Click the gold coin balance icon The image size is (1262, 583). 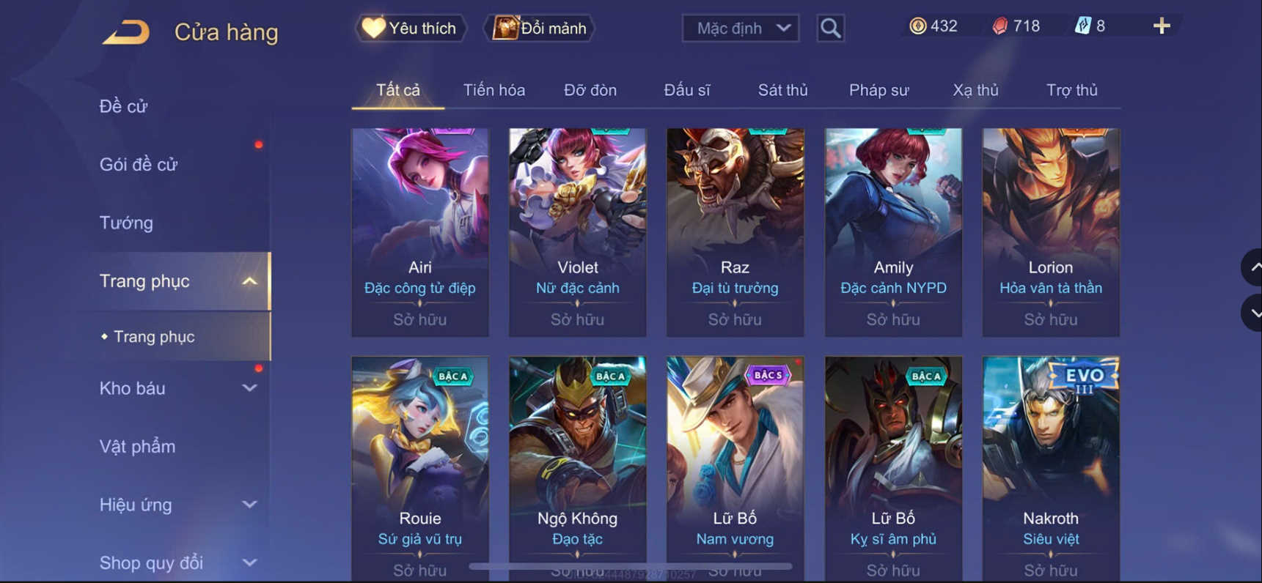tap(917, 26)
